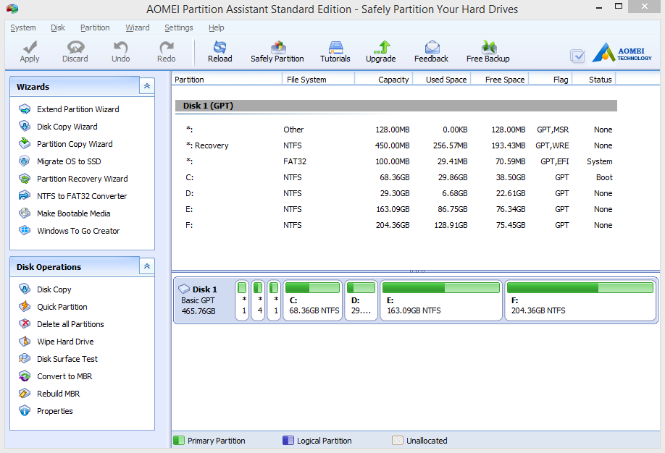Click the Flag column header

pyautogui.click(x=551, y=80)
